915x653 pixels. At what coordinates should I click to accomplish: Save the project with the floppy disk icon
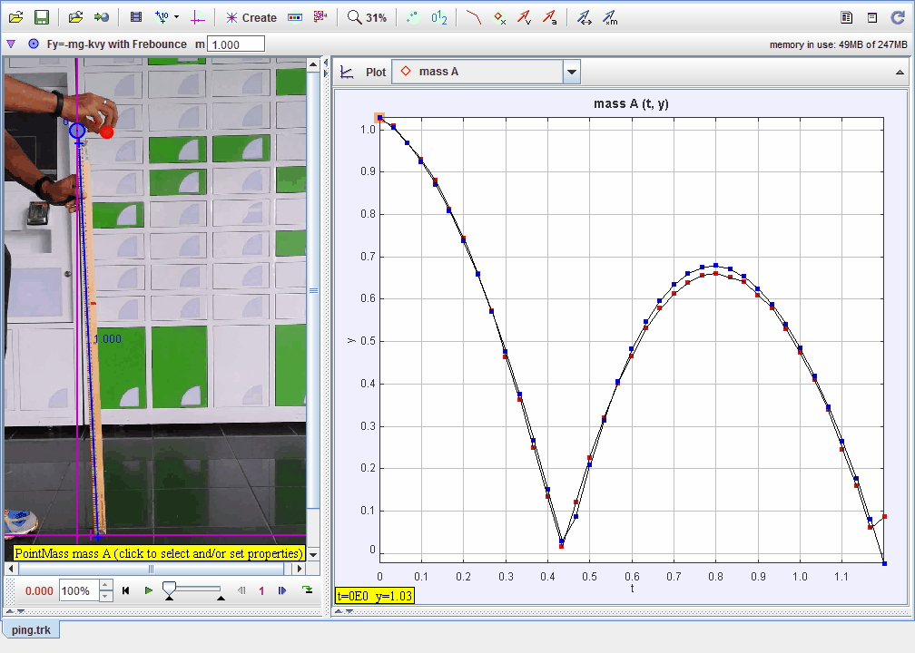tap(41, 17)
